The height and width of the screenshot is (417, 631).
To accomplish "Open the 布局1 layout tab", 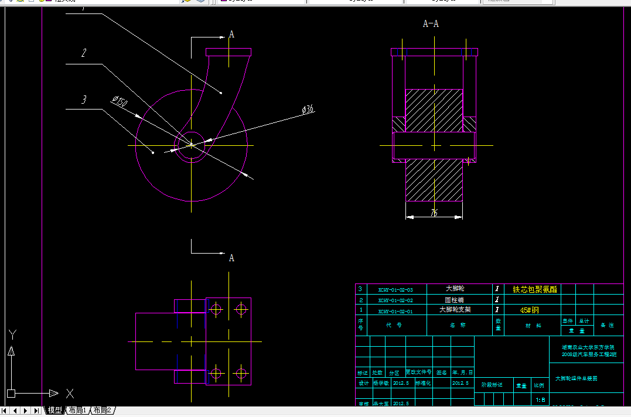I will click(x=78, y=410).
